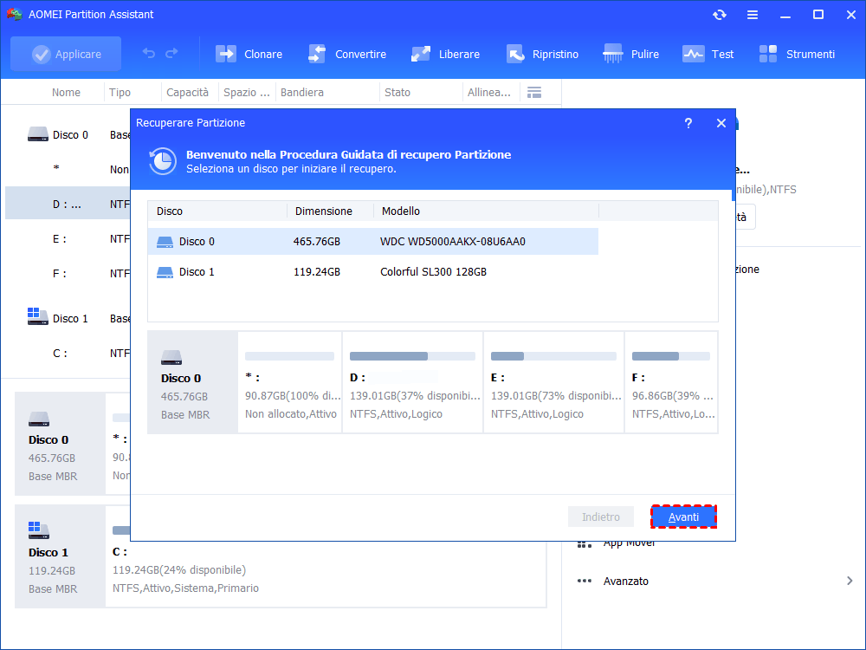Select the C: 119.24GB partition in disk map

(326, 556)
